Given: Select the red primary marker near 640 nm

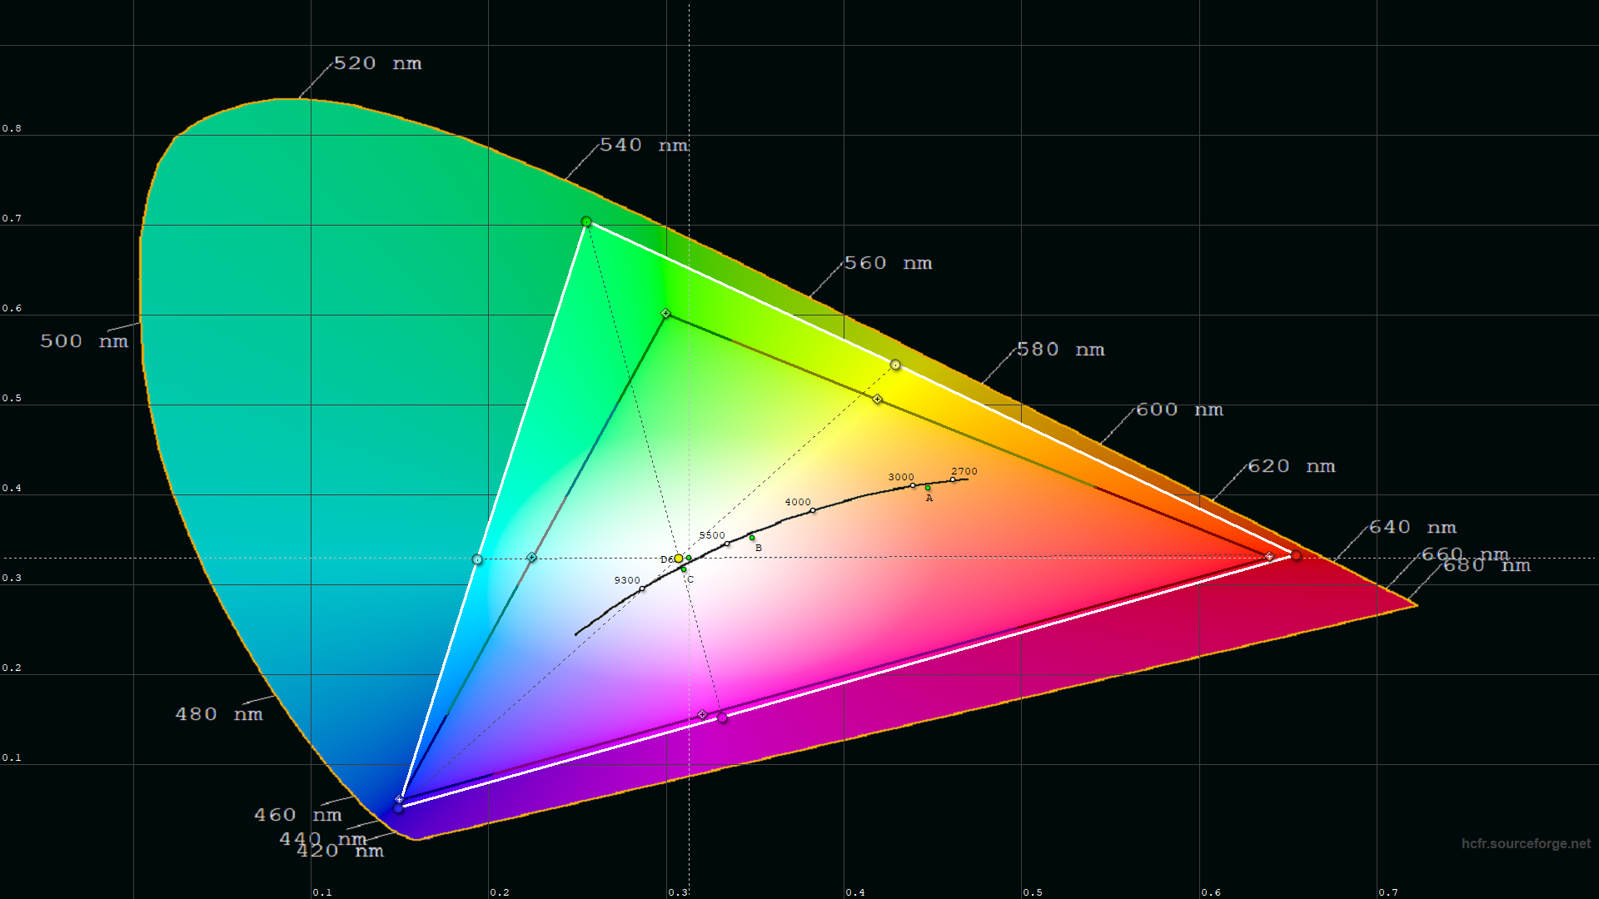Looking at the screenshot, I should point(1296,555).
